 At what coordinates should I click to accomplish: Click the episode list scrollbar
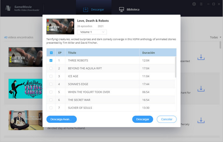tap(176, 67)
